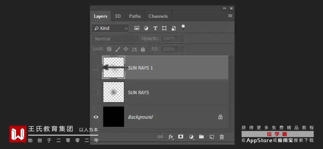Click the SUN RAYS layer name

tap(138, 93)
